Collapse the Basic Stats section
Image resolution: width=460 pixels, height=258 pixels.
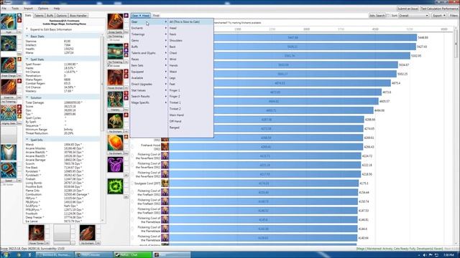[27, 37]
